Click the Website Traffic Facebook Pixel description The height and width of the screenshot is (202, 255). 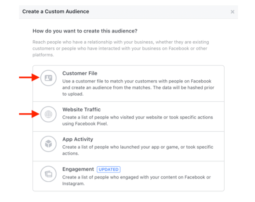coord(138,120)
